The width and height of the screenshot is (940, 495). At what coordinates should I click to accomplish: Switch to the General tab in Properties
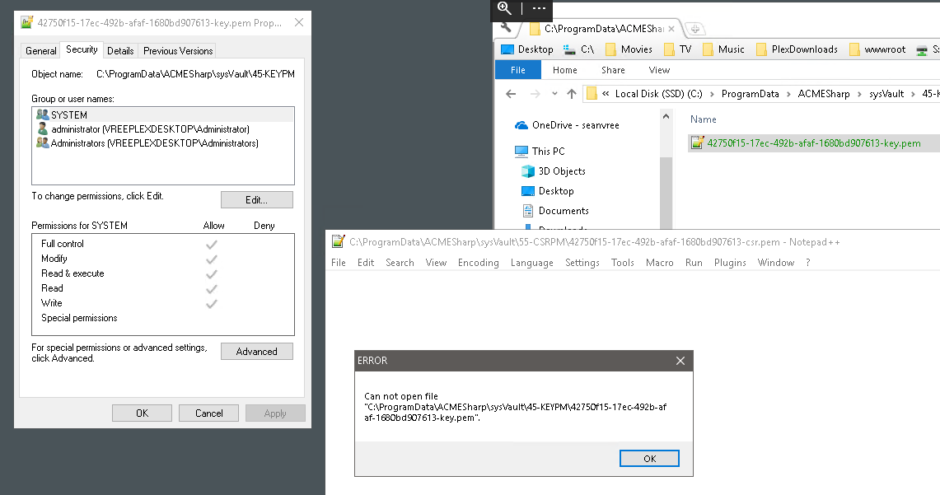pos(40,51)
